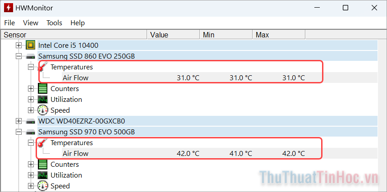The image size is (387, 192).
Task: Click the Sensor column header
Action: pyautogui.click(x=74, y=35)
